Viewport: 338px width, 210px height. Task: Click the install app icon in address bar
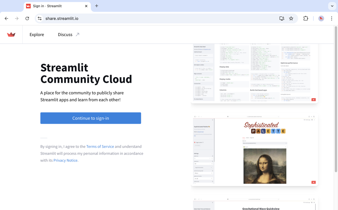click(x=282, y=18)
